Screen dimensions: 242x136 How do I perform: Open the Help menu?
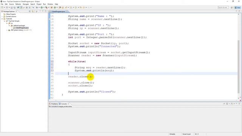coord(56,4)
